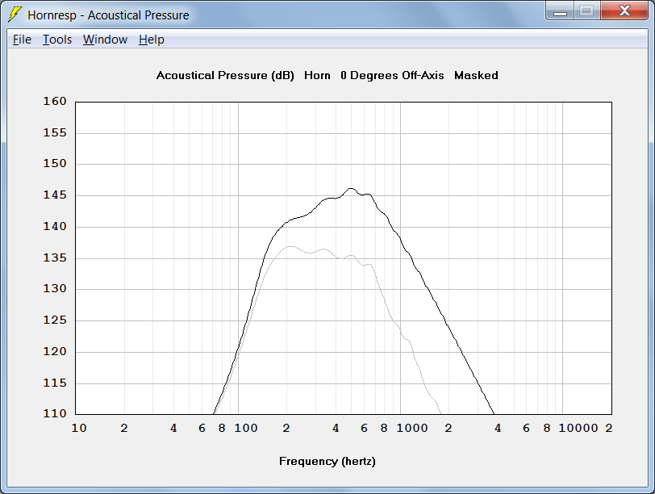Click the 'Horn' label in the chart title
The width and height of the screenshot is (655, 494).
(x=317, y=76)
